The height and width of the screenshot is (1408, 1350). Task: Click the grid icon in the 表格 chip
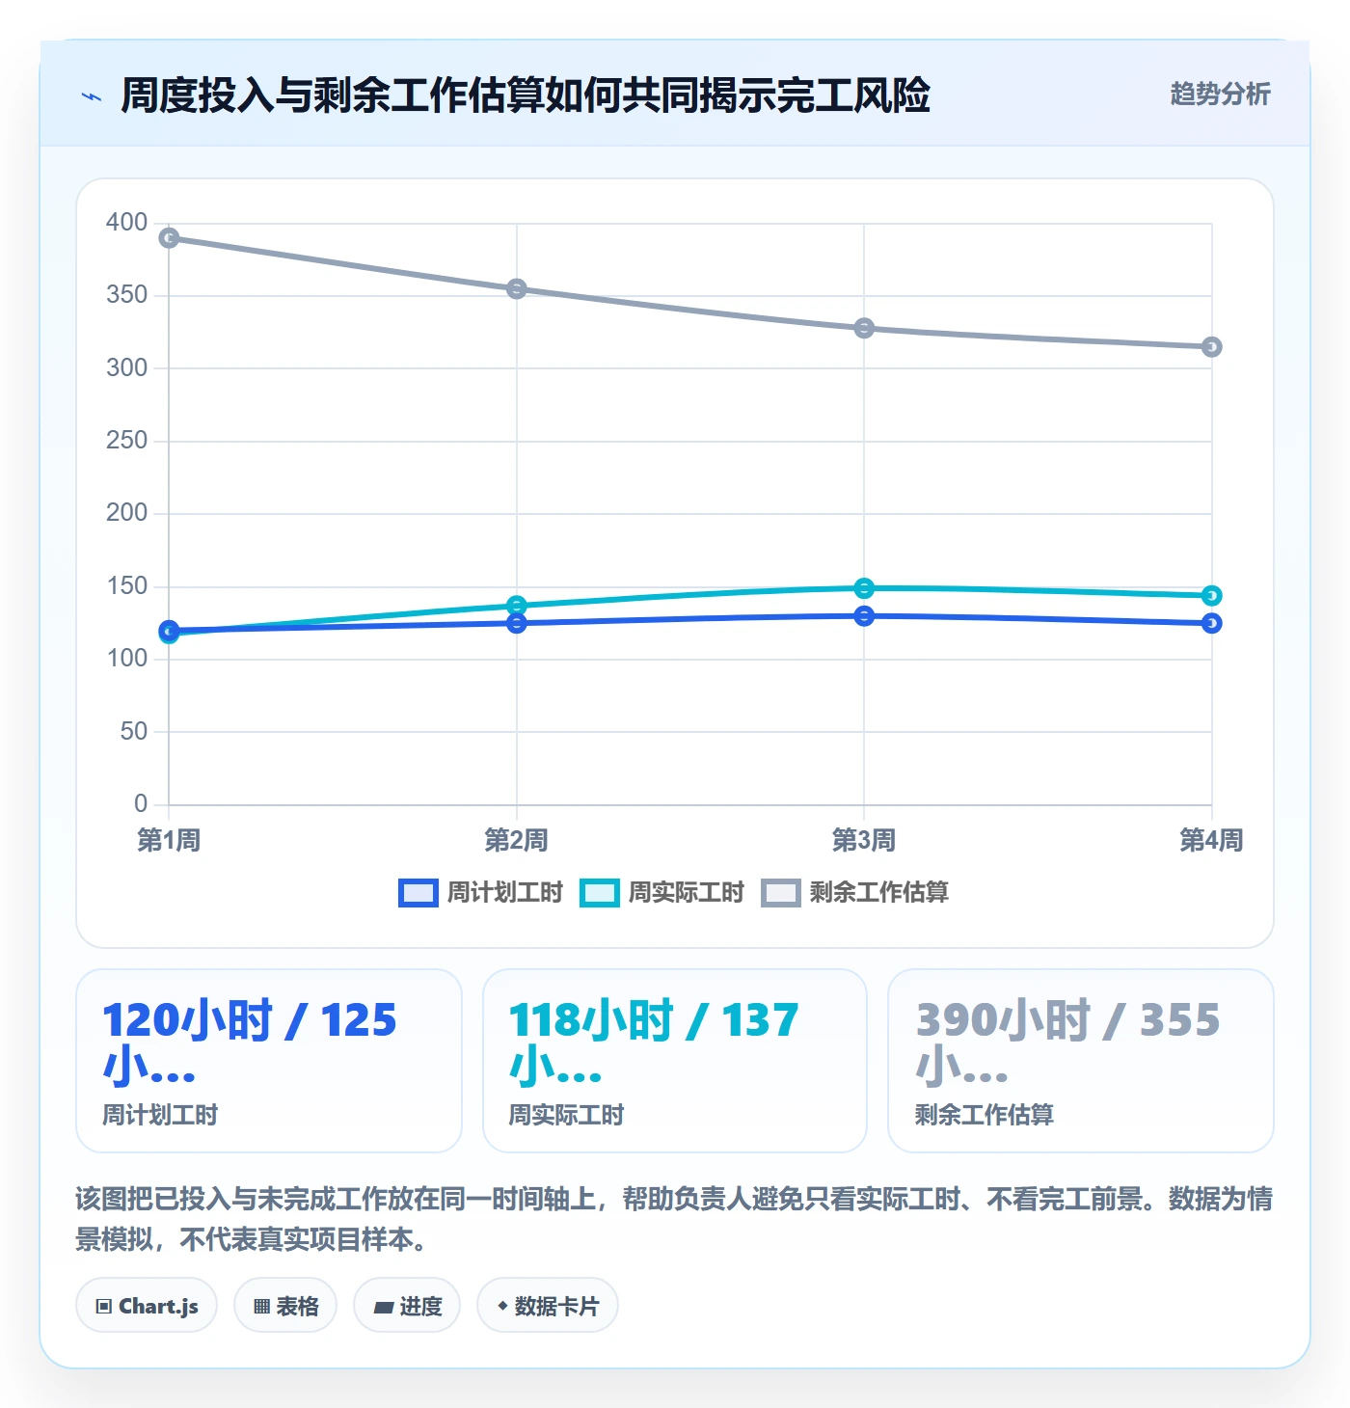coord(261,1307)
